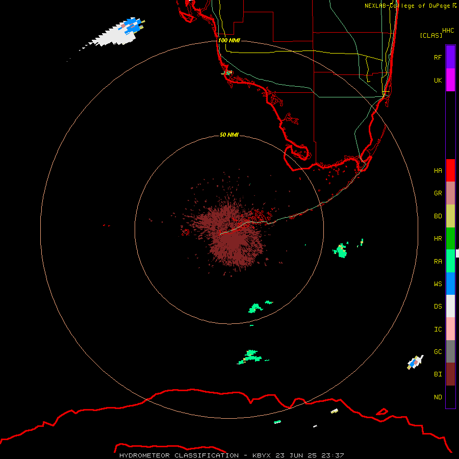Click the 100 NMI range ring label
Viewport: 459px width, 459px height.
click(229, 40)
